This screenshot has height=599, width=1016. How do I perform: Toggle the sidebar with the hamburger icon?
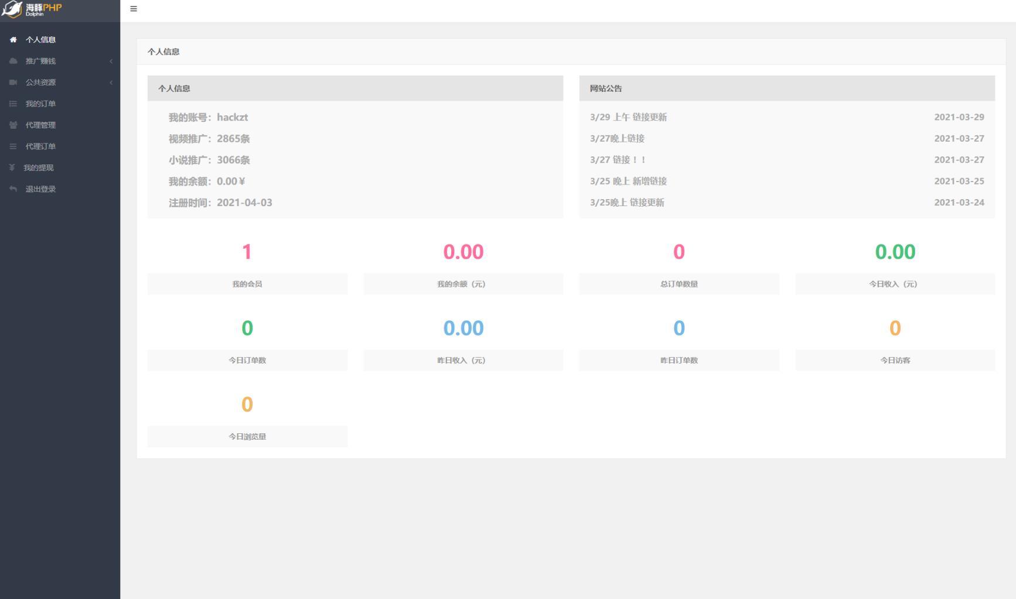click(134, 9)
